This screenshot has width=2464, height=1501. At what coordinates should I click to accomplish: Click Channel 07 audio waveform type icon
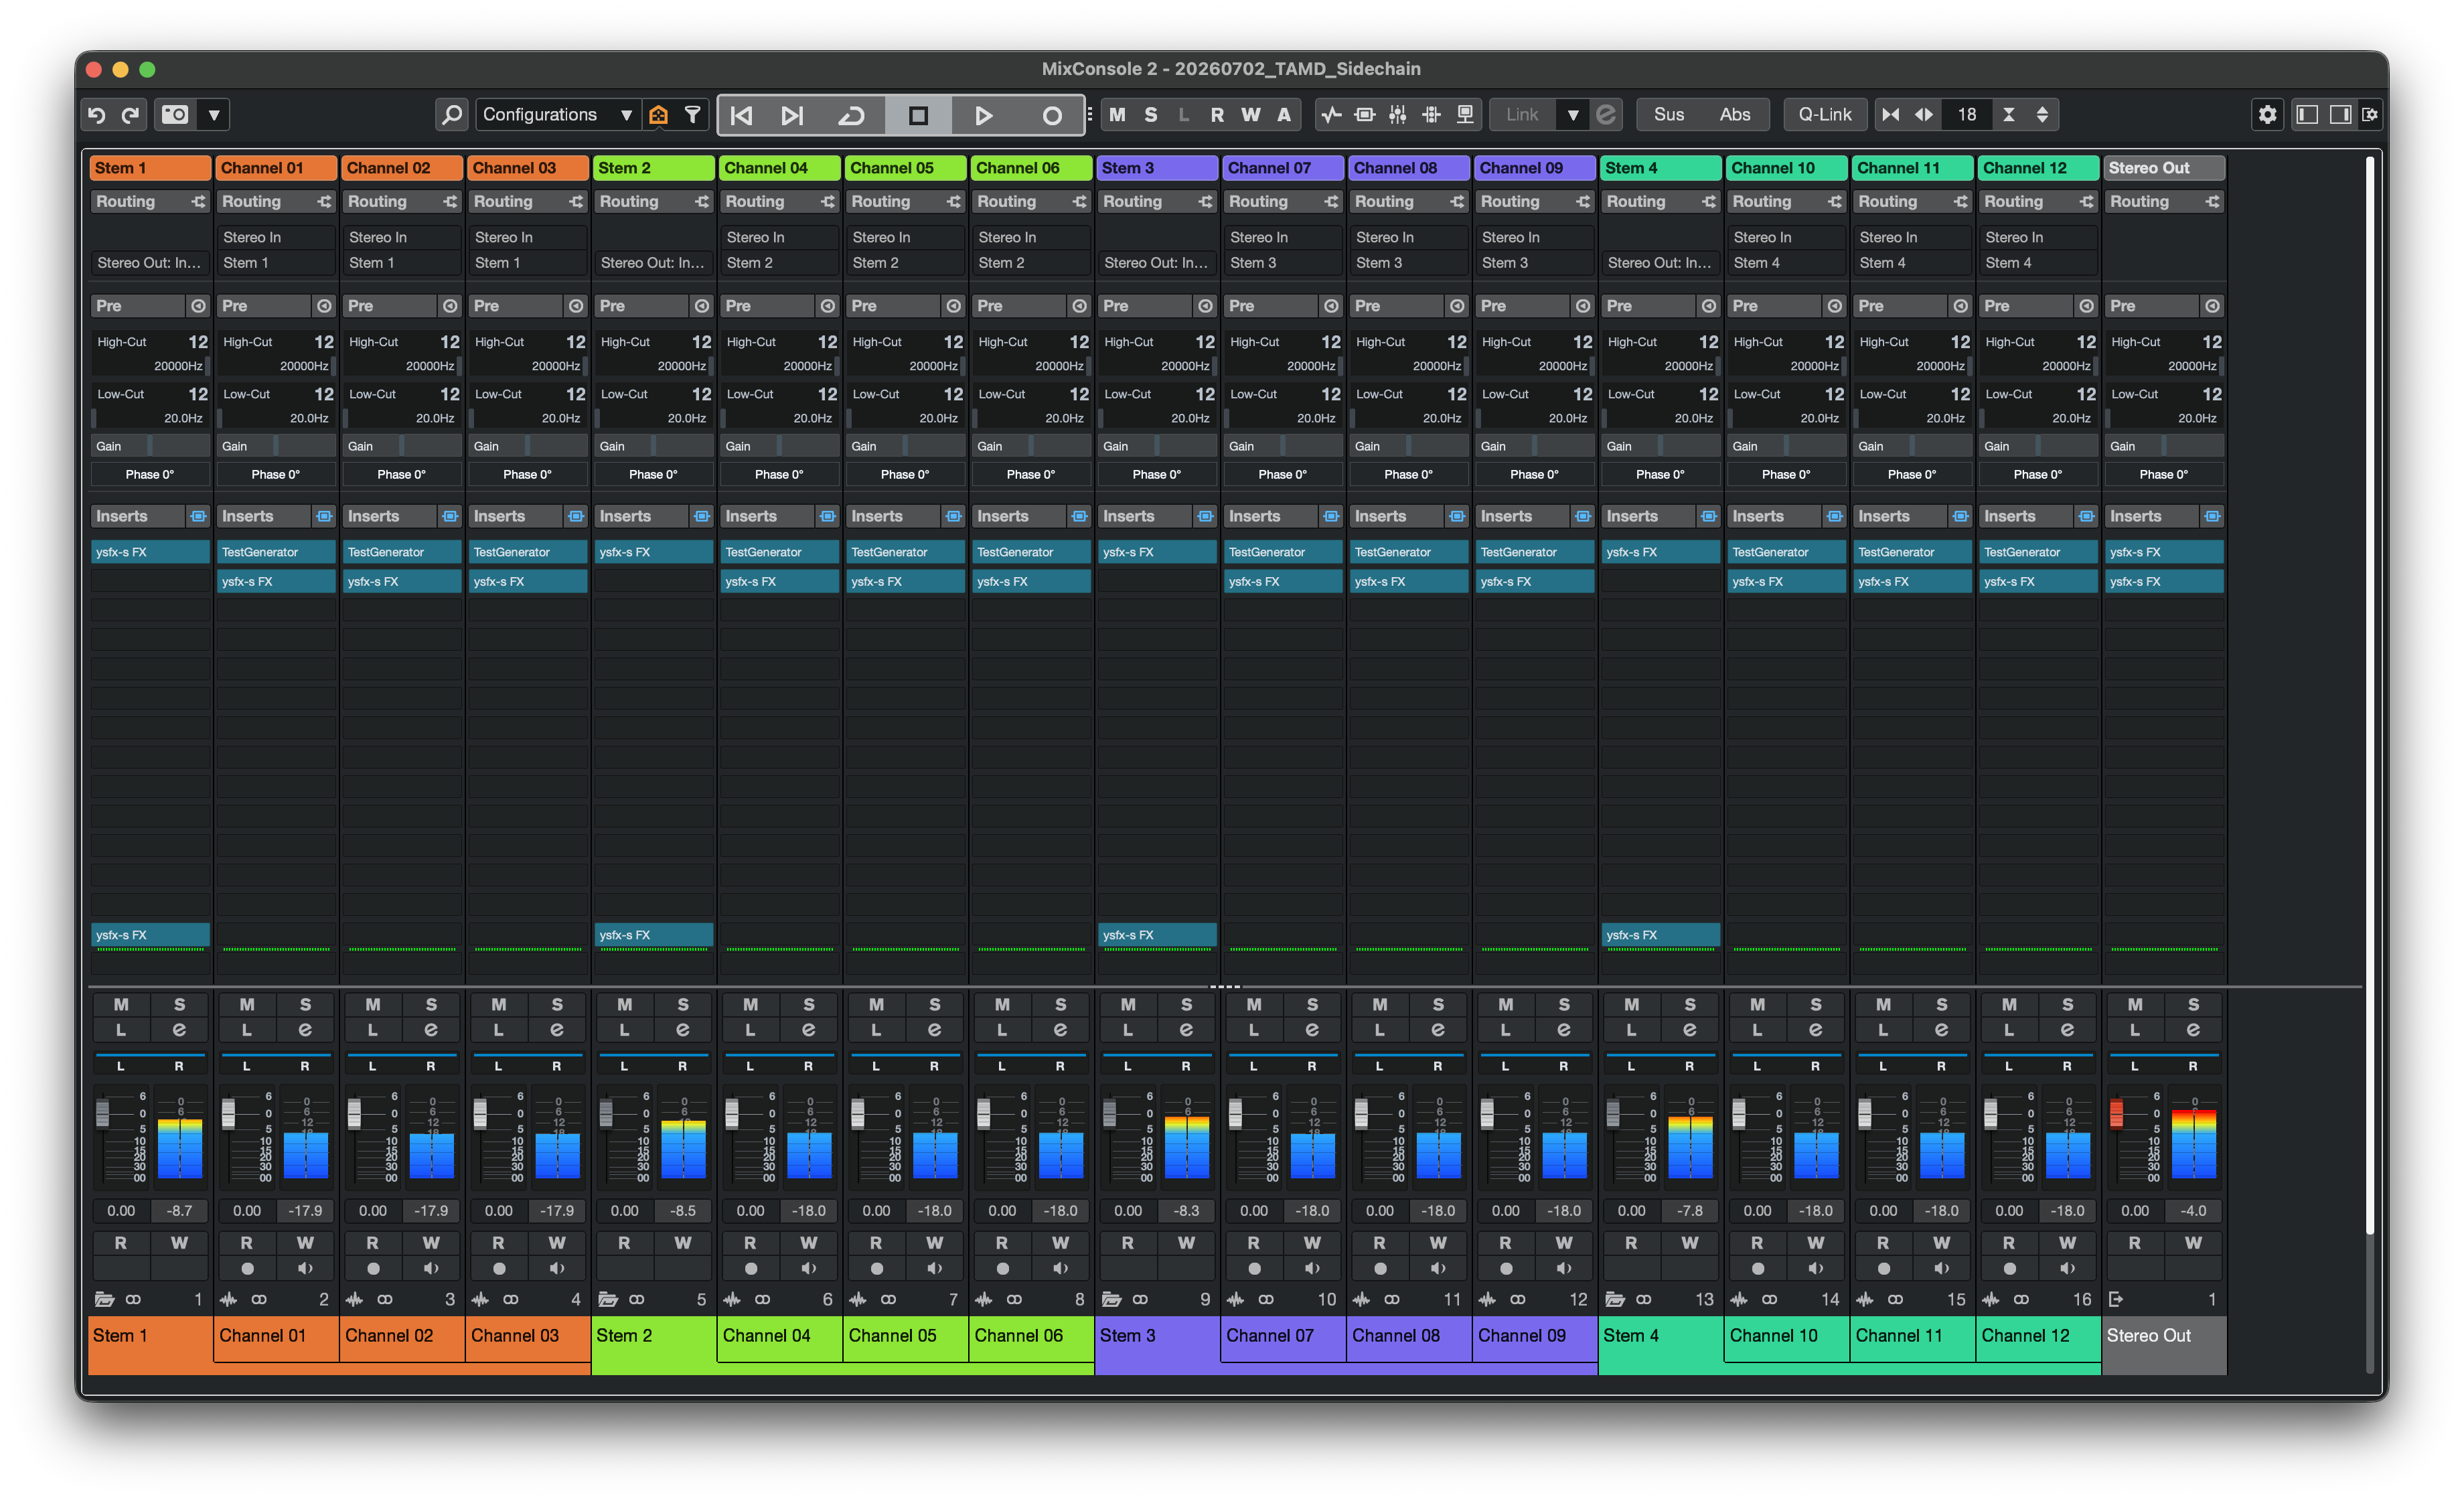1236,1300
